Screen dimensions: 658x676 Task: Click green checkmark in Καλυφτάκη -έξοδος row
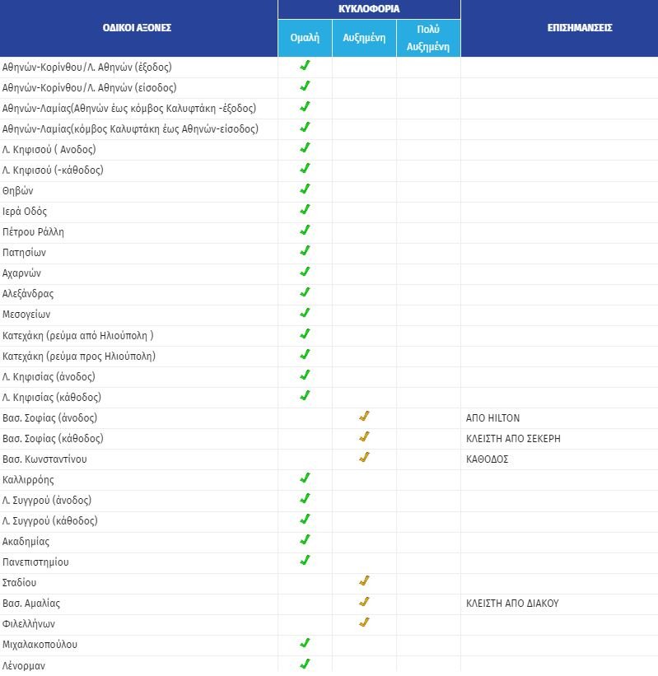click(x=305, y=106)
